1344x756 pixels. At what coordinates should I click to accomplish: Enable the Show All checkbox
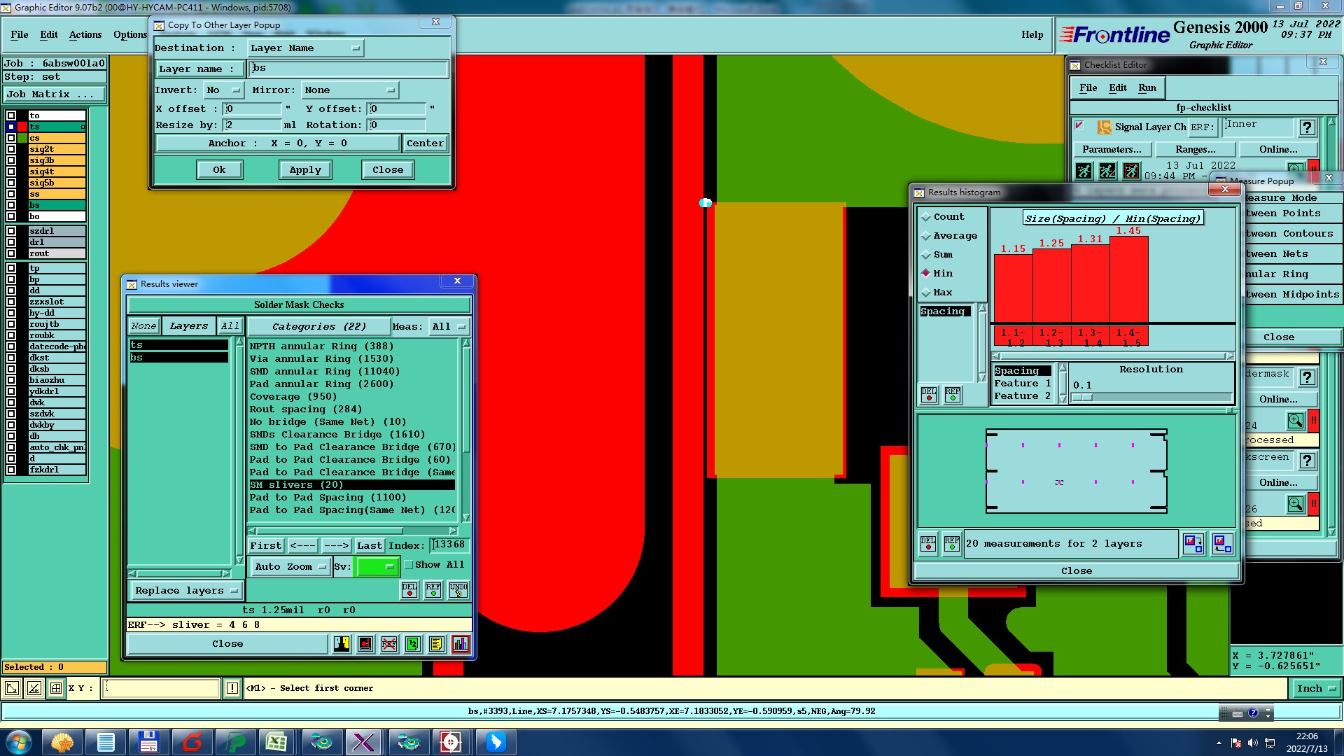(409, 565)
